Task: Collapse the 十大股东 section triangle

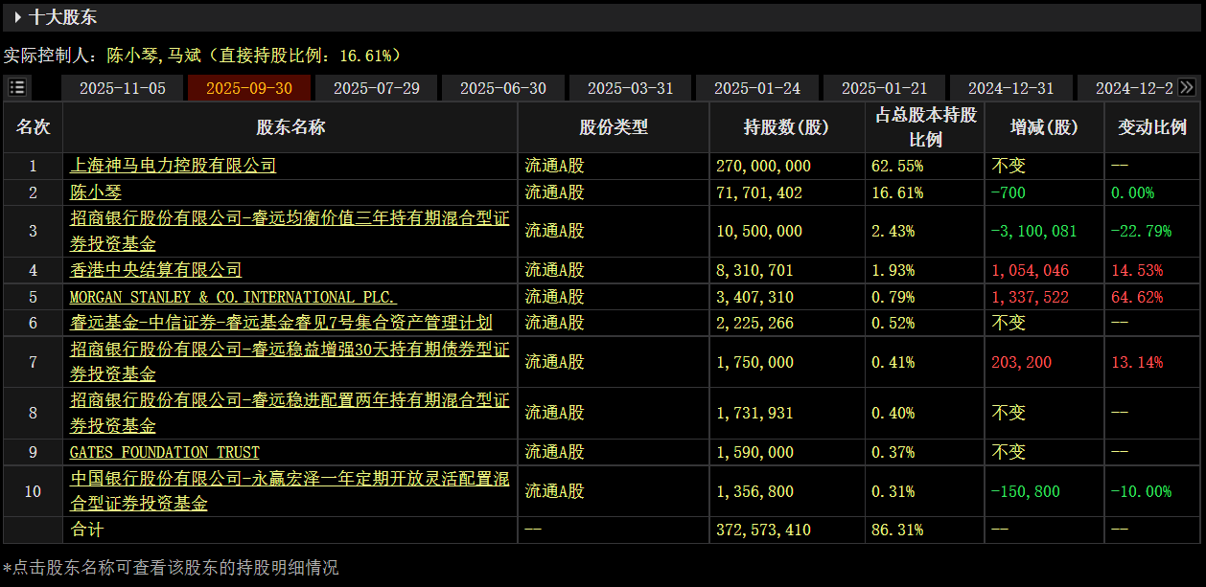Action: tap(18, 17)
